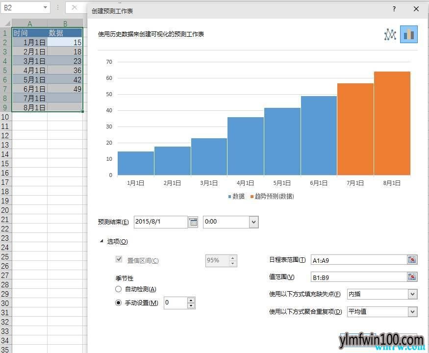429x353 pixels.
Task: Select column B header
Action: tap(65, 23)
